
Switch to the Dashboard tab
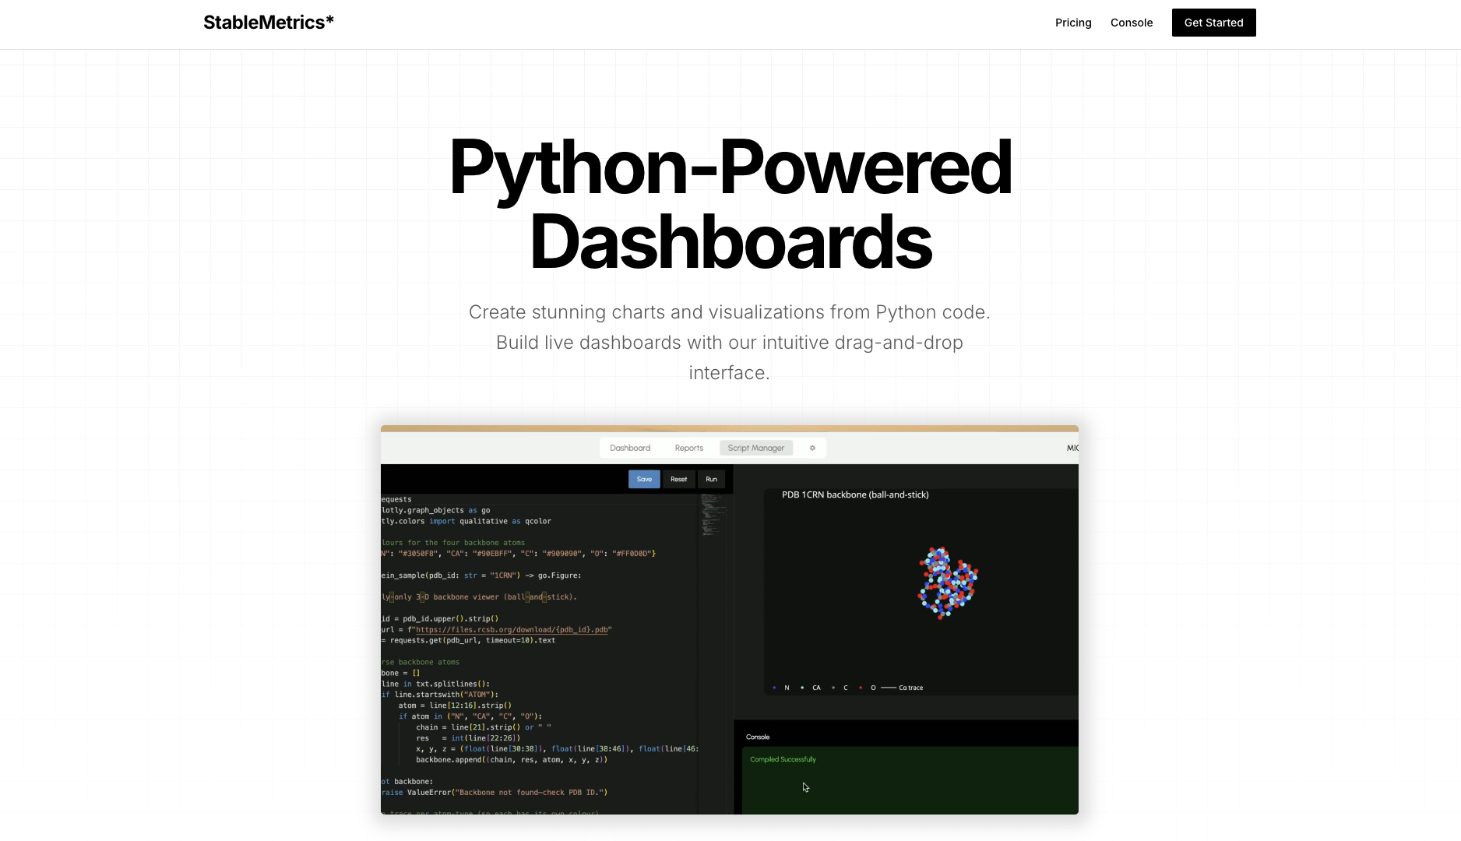point(629,448)
